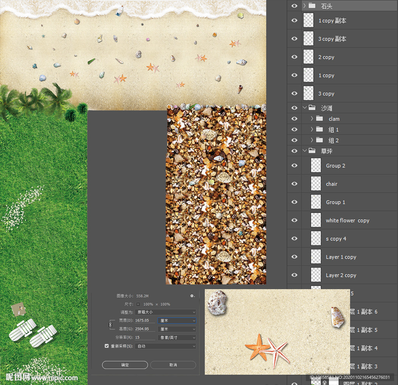Click the 组 1 group folder icon
398x385 pixels.
(319, 129)
